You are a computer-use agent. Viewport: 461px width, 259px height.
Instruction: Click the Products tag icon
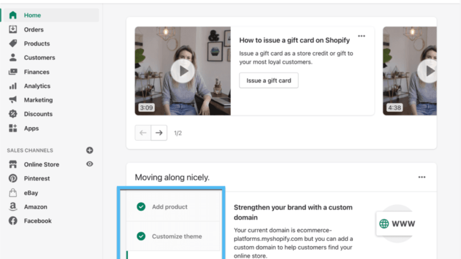[13, 44]
